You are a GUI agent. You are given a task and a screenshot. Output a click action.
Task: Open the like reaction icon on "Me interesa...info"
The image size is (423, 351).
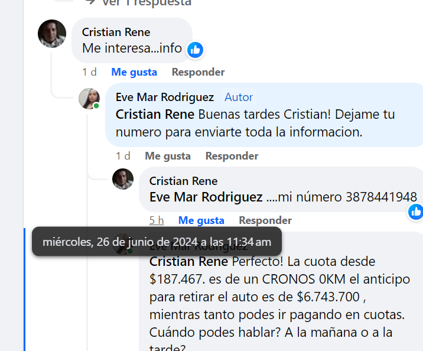pos(195,50)
